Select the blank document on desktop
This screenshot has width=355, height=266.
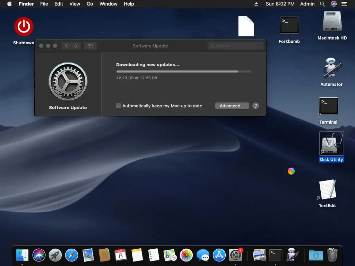click(246, 26)
